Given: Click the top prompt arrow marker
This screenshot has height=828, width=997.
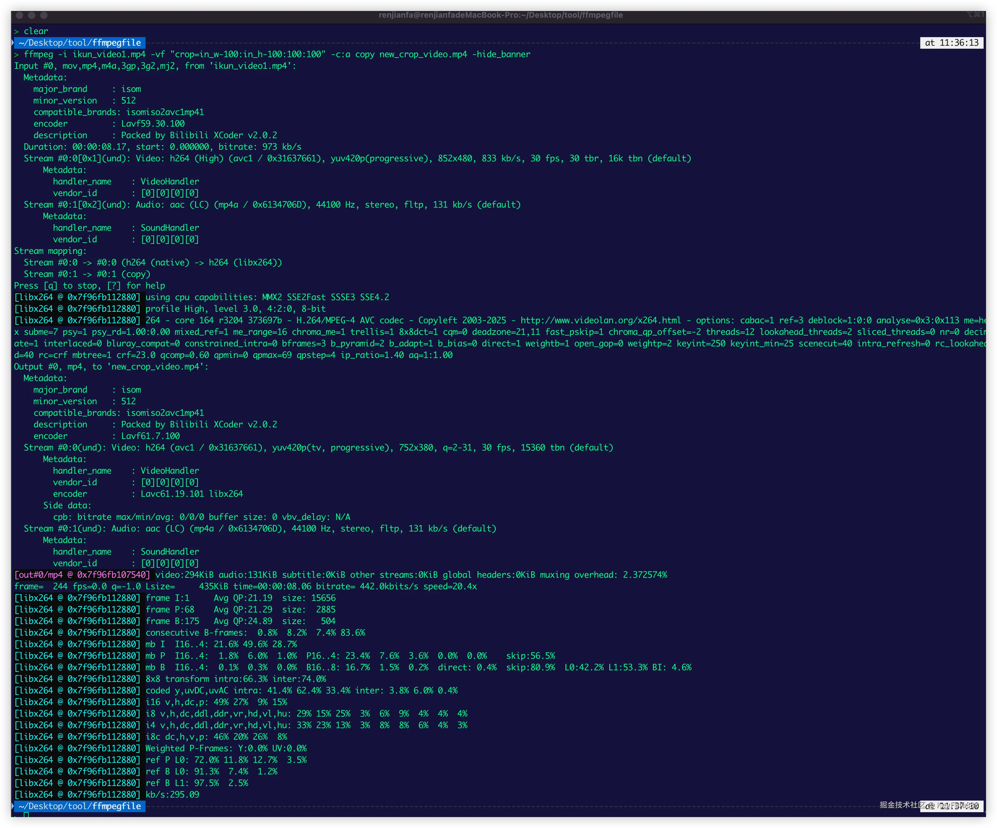Looking at the screenshot, I should coord(13,43).
